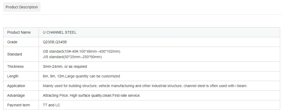Select the building structure application description
The height and width of the screenshot is (110, 282).
(145, 86)
